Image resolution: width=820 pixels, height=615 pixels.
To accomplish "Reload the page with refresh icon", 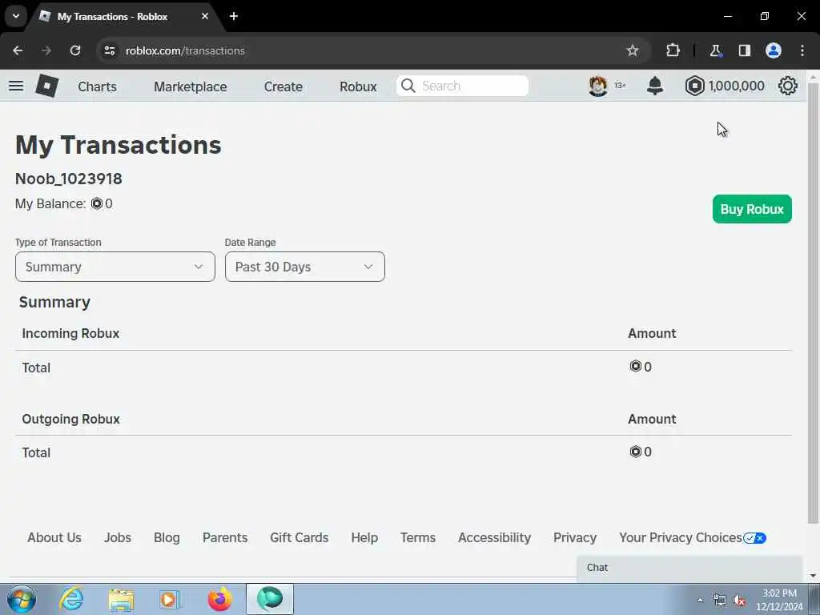I will [x=75, y=50].
